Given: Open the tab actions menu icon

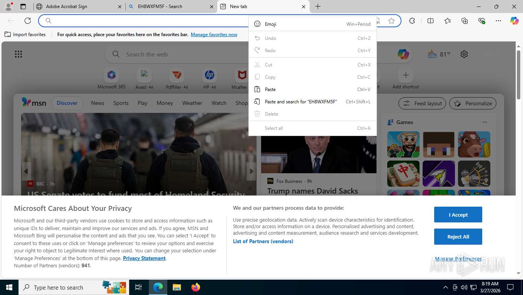Looking at the screenshot, I should 23,7.
